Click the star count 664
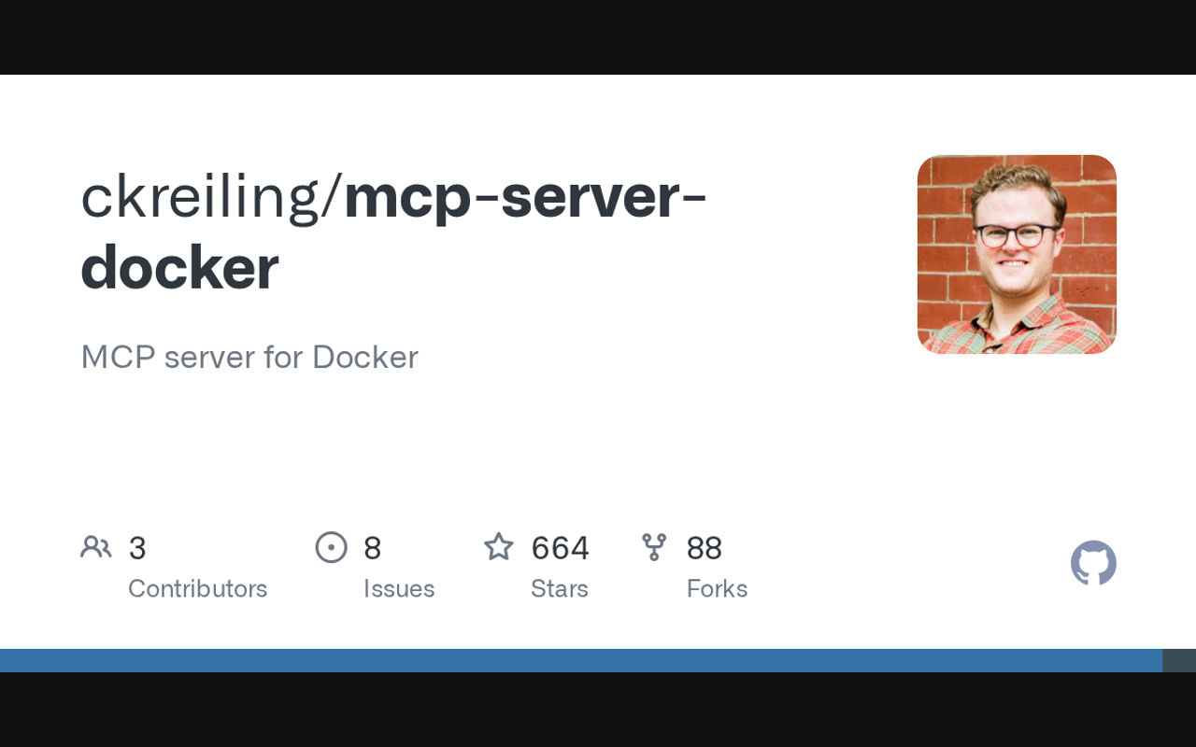1196x747 pixels. click(x=560, y=548)
